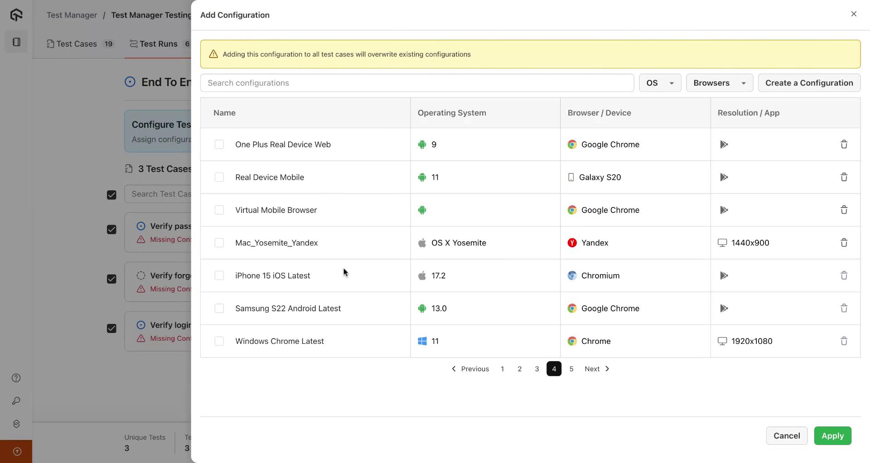Viewport: 870px width, 463px height.
Task: Click trash icon for Mac_Yosemite_Yandex row
Action: (x=844, y=243)
